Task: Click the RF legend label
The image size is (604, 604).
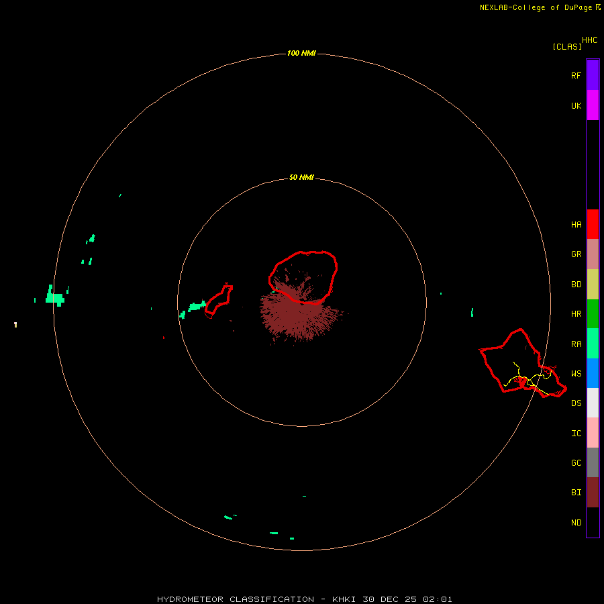Action: click(576, 76)
